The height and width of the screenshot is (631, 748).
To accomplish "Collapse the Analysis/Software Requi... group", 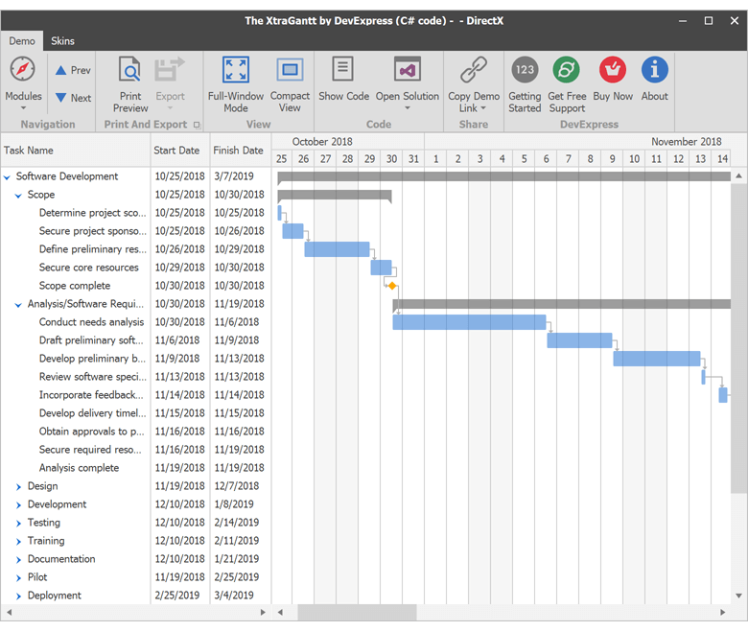I will tap(18, 304).
